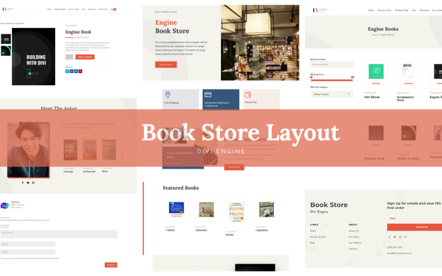Click the Free Shipping location pin icon
The image size is (442, 276).
(x=168, y=94)
